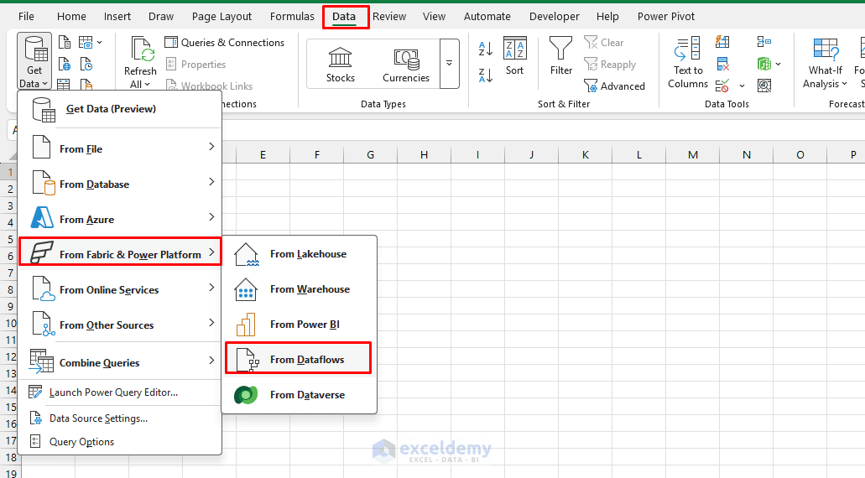The image size is (865, 478).
Task: Click the Text to Columns tool
Action: (x=688, y=62)
